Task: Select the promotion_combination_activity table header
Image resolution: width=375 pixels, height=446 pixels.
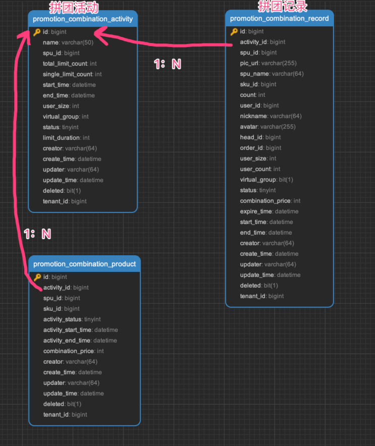Action: coord(83,19)
